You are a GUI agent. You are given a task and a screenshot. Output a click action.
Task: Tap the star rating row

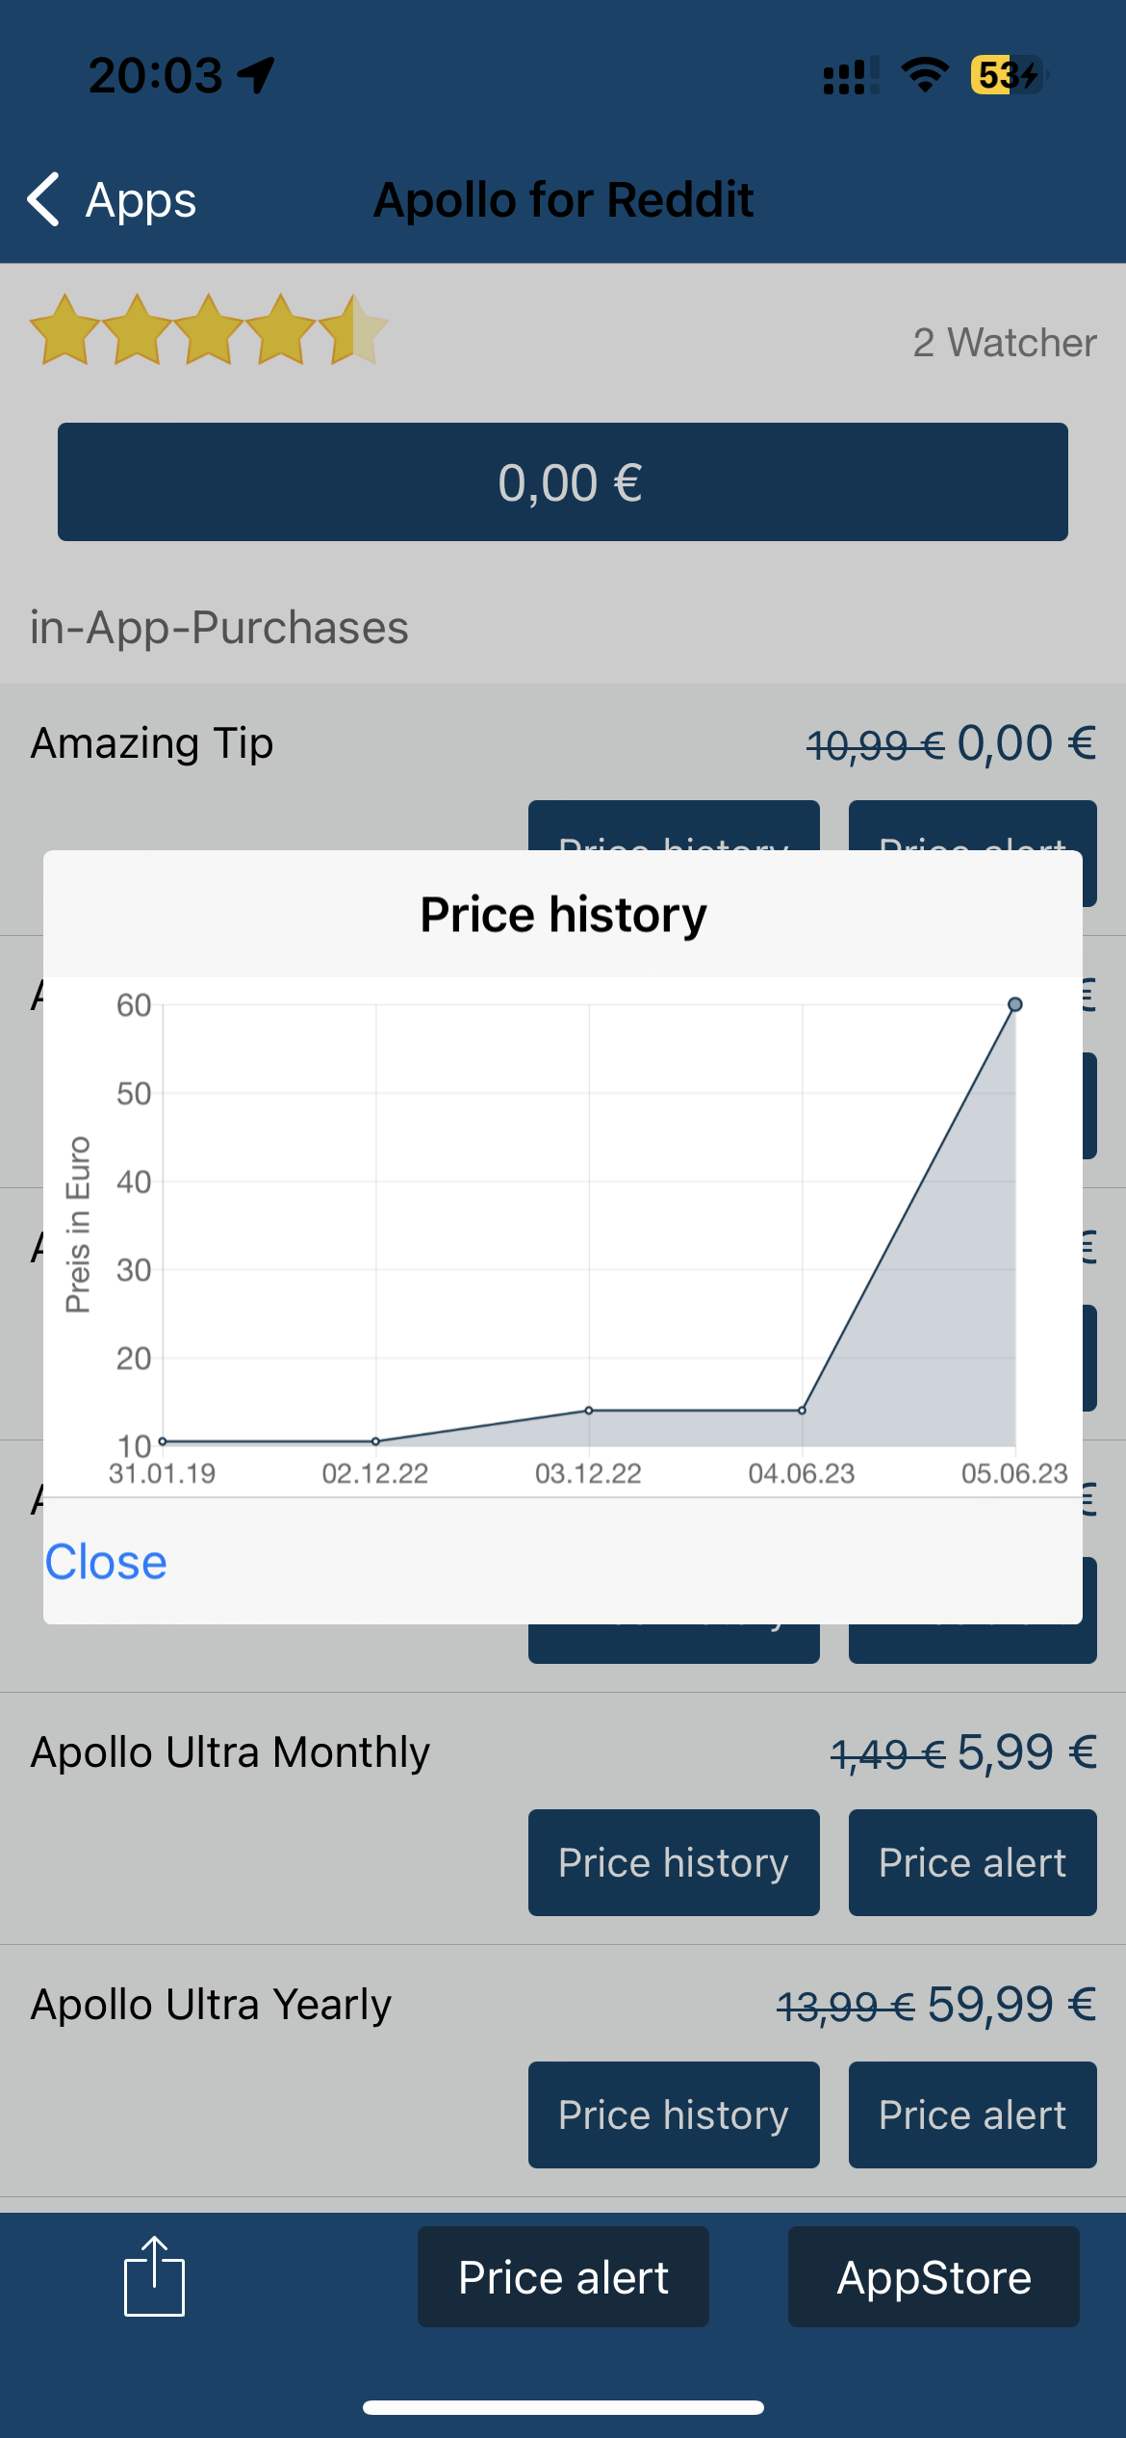point(209,330)
